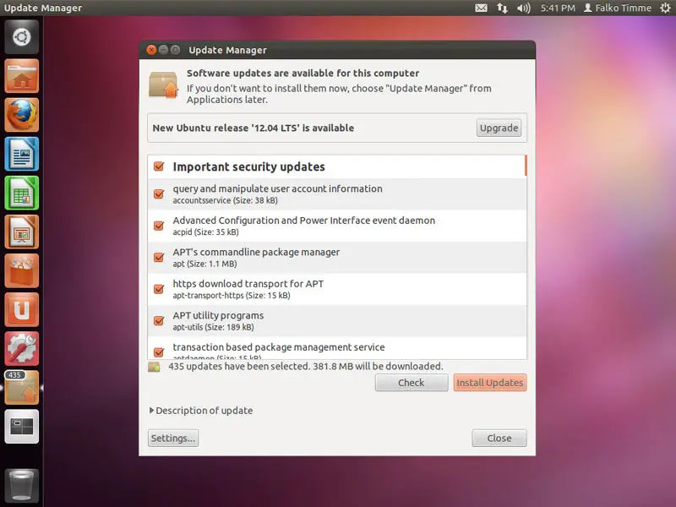Uncheck the apt commandline package manager checkbox
Viewport: 676px width, 507px height.
point(159,258)
